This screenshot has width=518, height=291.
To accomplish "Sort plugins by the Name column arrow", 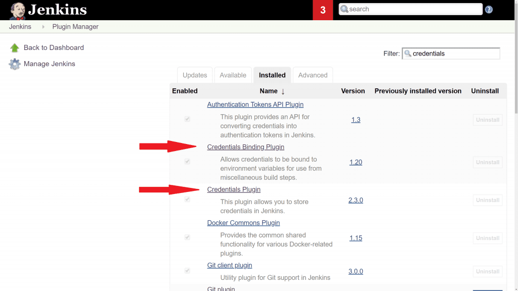I will click(x=283, y=91).
